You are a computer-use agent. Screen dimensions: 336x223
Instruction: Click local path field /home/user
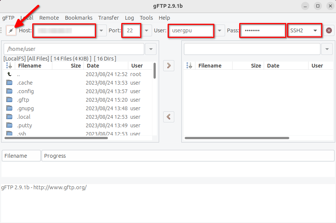pos(74,49)
